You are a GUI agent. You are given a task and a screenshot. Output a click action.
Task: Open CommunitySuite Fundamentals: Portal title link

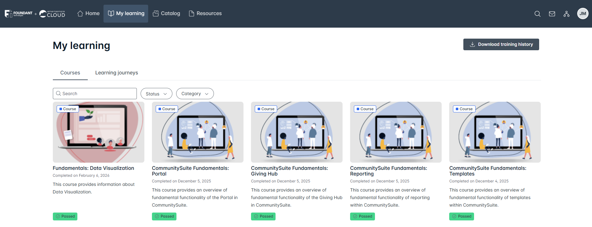[x=190, y=171]
